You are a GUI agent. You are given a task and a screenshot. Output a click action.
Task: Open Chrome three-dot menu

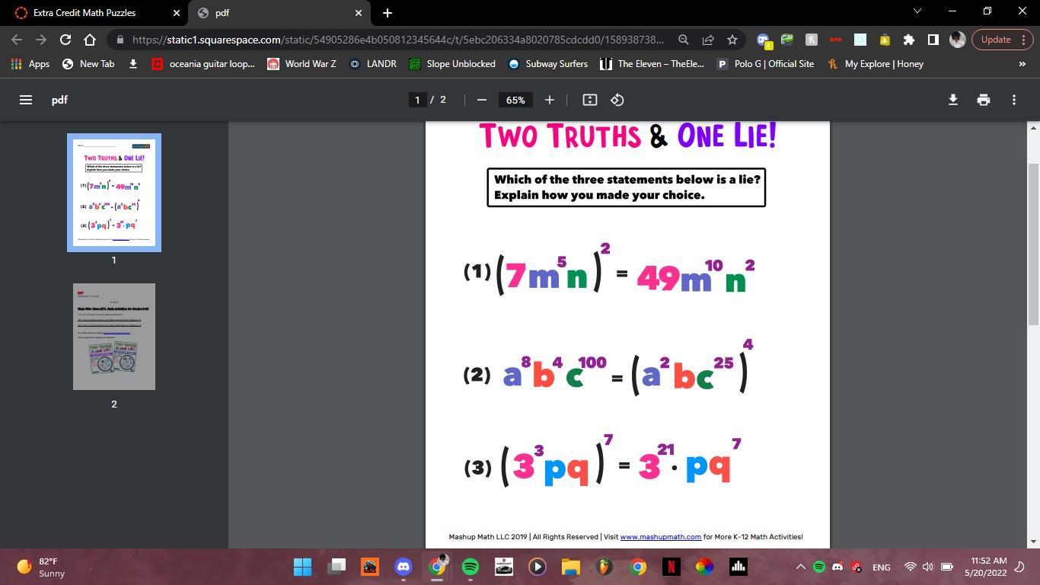pos(1024,40)
